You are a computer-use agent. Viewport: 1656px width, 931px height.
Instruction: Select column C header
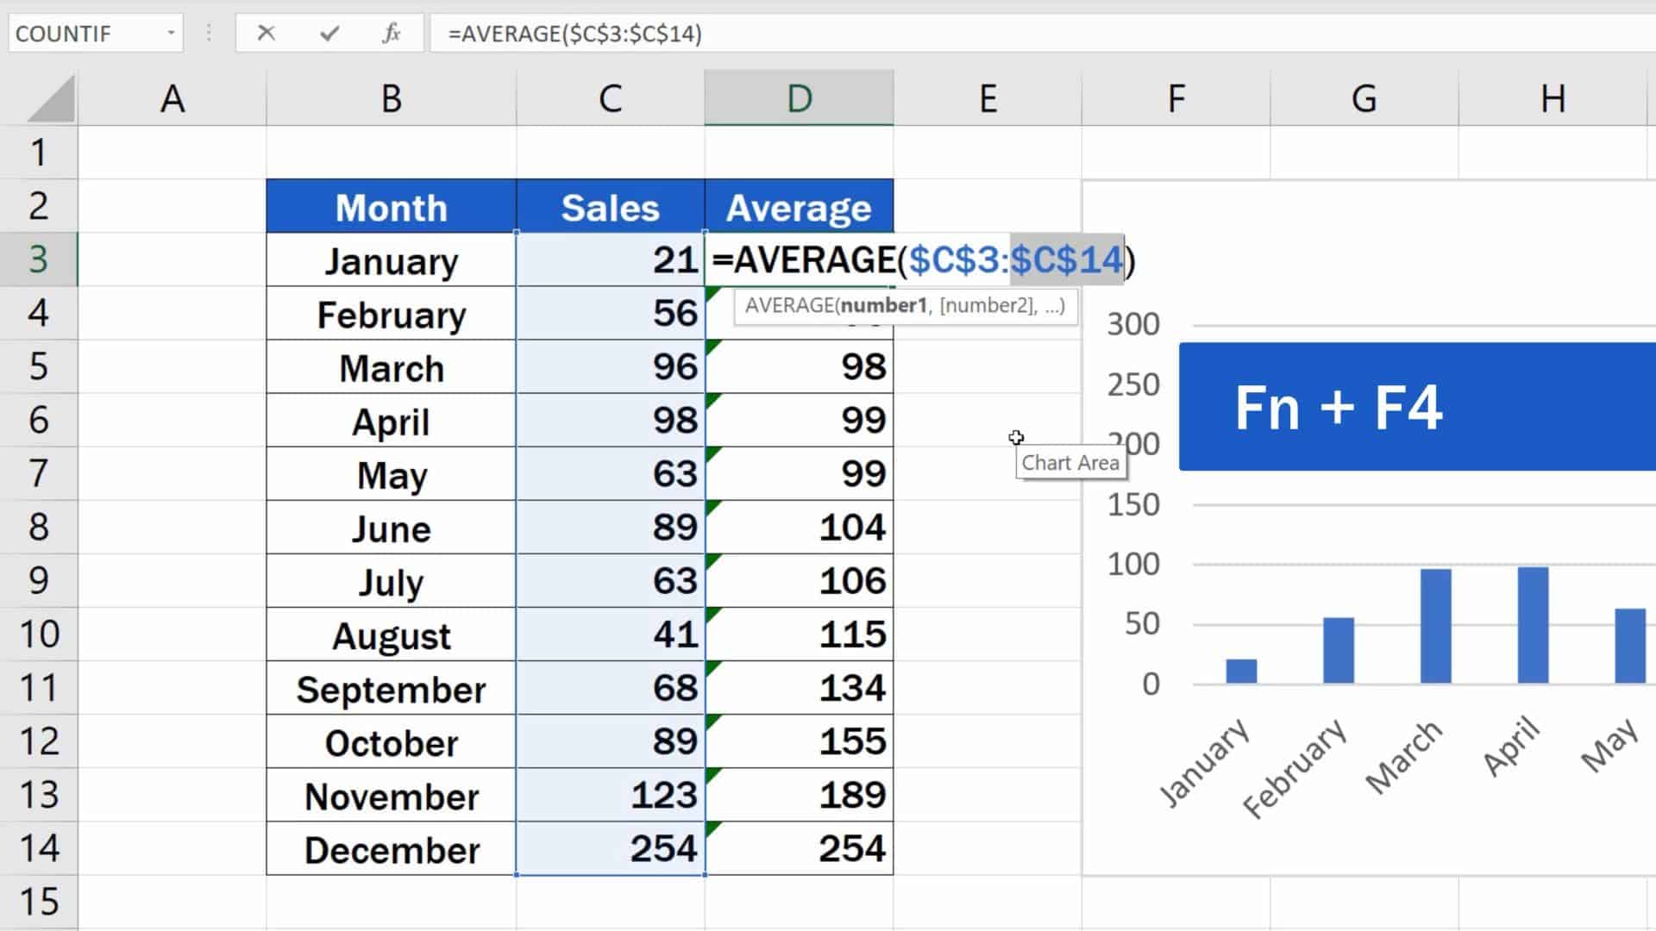pyautogui.click(x=611, y=98)
